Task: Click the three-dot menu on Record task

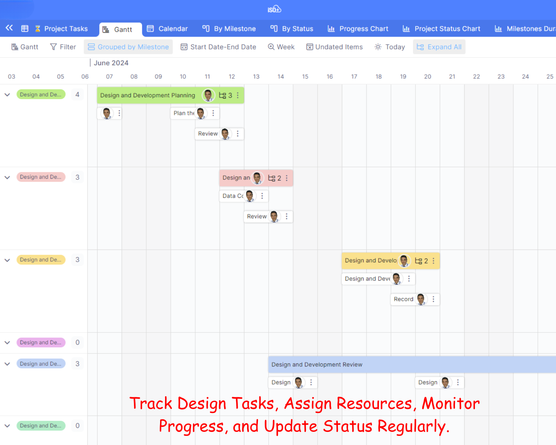Action: point(433,299)
